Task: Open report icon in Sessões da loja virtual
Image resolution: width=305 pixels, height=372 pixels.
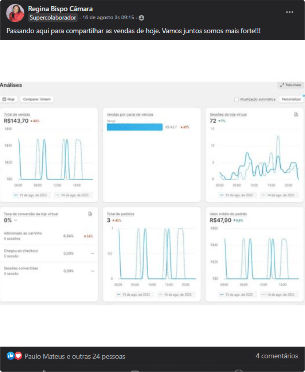Action: pyautogui.click(x=296, y=114)
